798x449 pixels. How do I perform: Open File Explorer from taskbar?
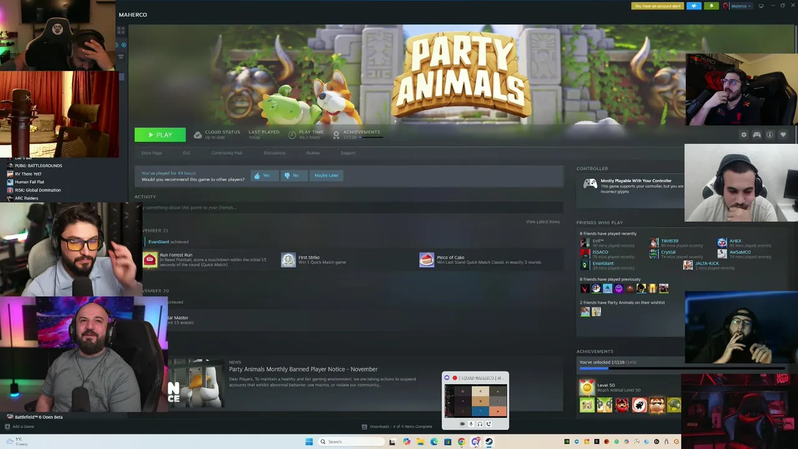[x=420, y=442]
